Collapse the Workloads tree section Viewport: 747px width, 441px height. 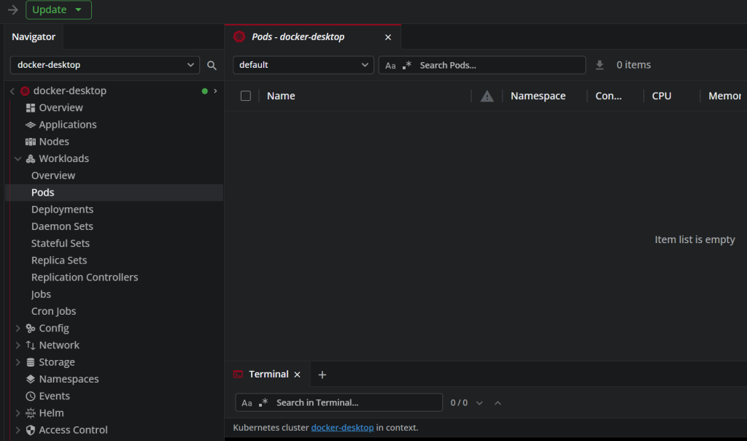[18, 158]
